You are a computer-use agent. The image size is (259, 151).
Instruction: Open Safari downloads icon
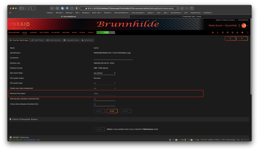tap(182, 8)
